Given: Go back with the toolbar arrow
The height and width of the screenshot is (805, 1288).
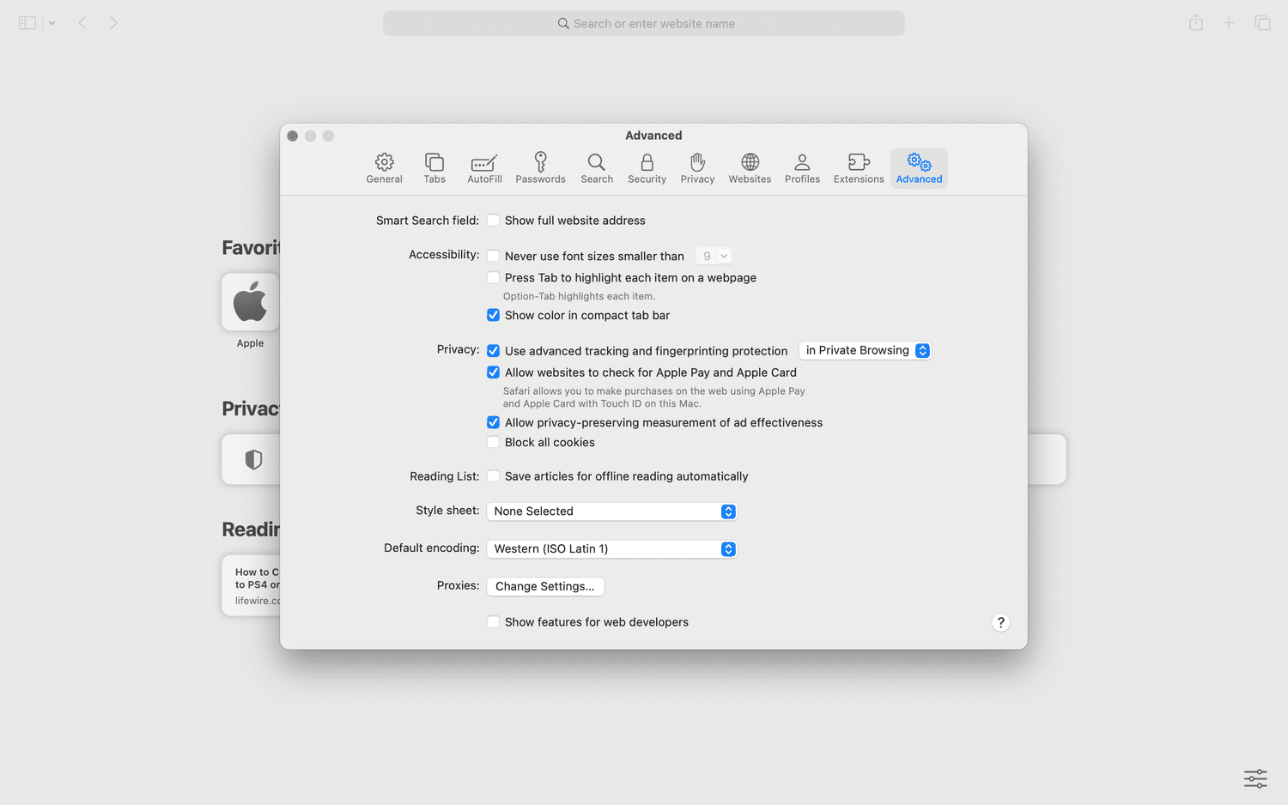Looking at the screenshot, I should click(82, 23).
